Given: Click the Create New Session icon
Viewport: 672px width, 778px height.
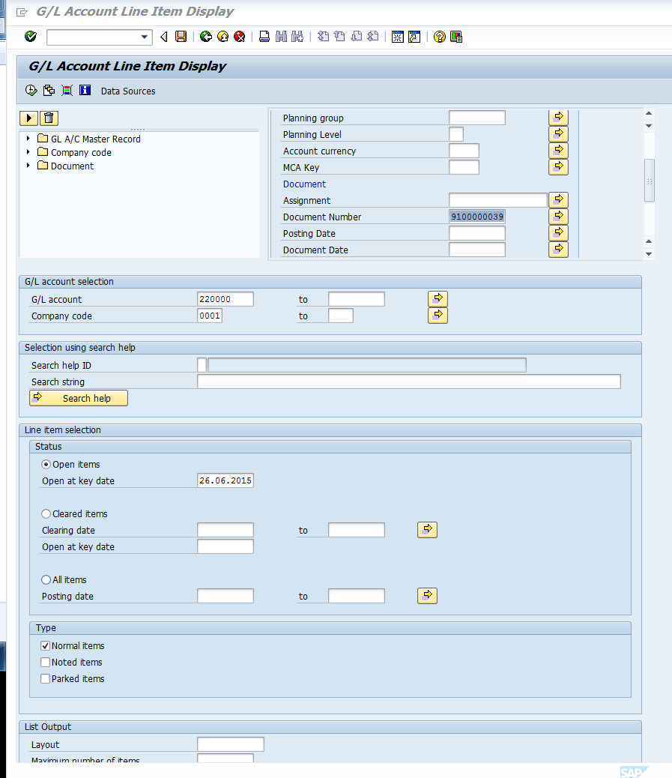Looking at the screenshot, I should (398, 37).
